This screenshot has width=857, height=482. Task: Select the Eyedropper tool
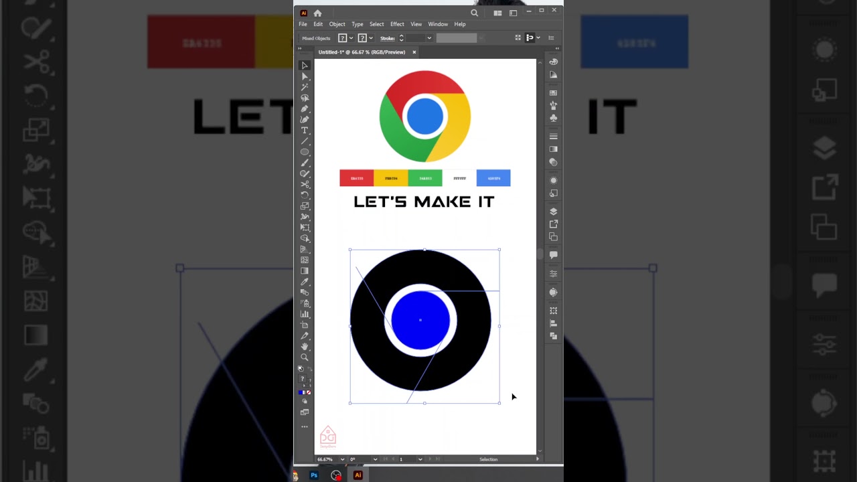click(x=305, y=282)
